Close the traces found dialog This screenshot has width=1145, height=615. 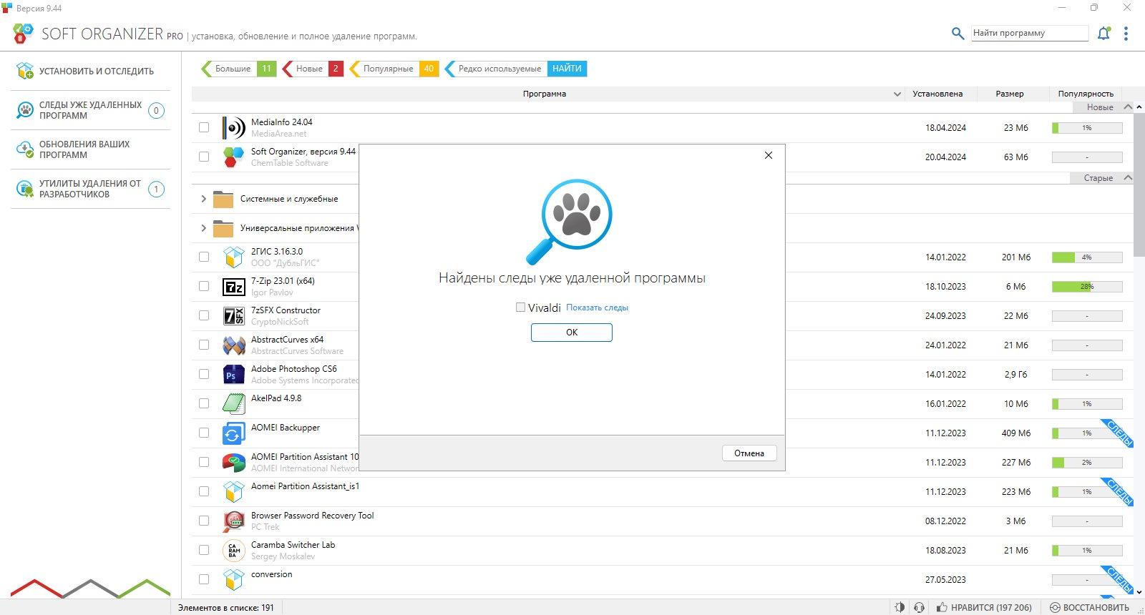click(768, 155)
